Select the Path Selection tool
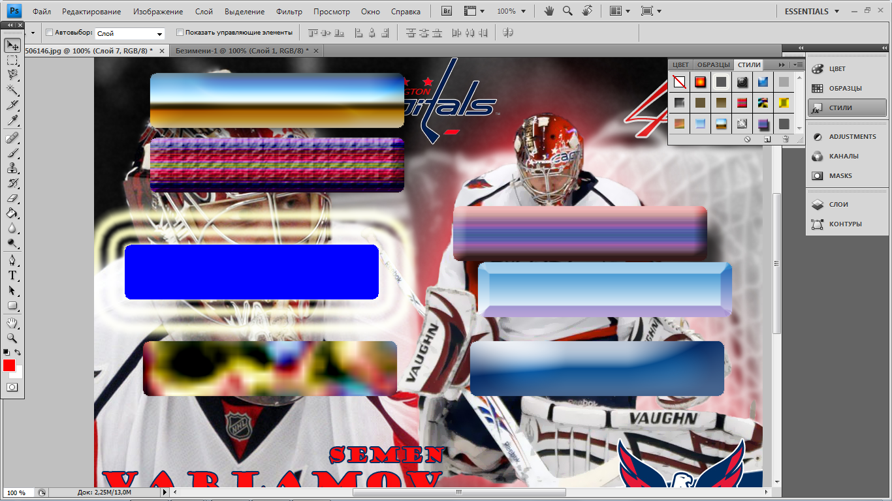Image resolution: width=892 pixels, height=501 pixels. coord(12,290)
